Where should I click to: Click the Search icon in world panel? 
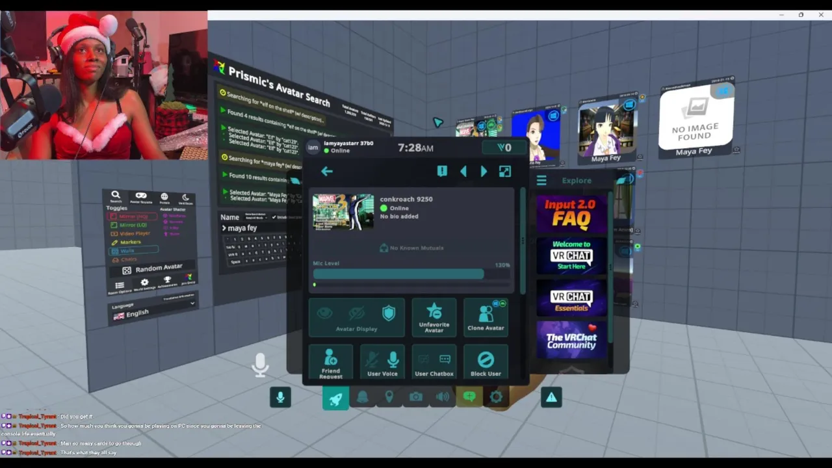click(x=116, y=196)
